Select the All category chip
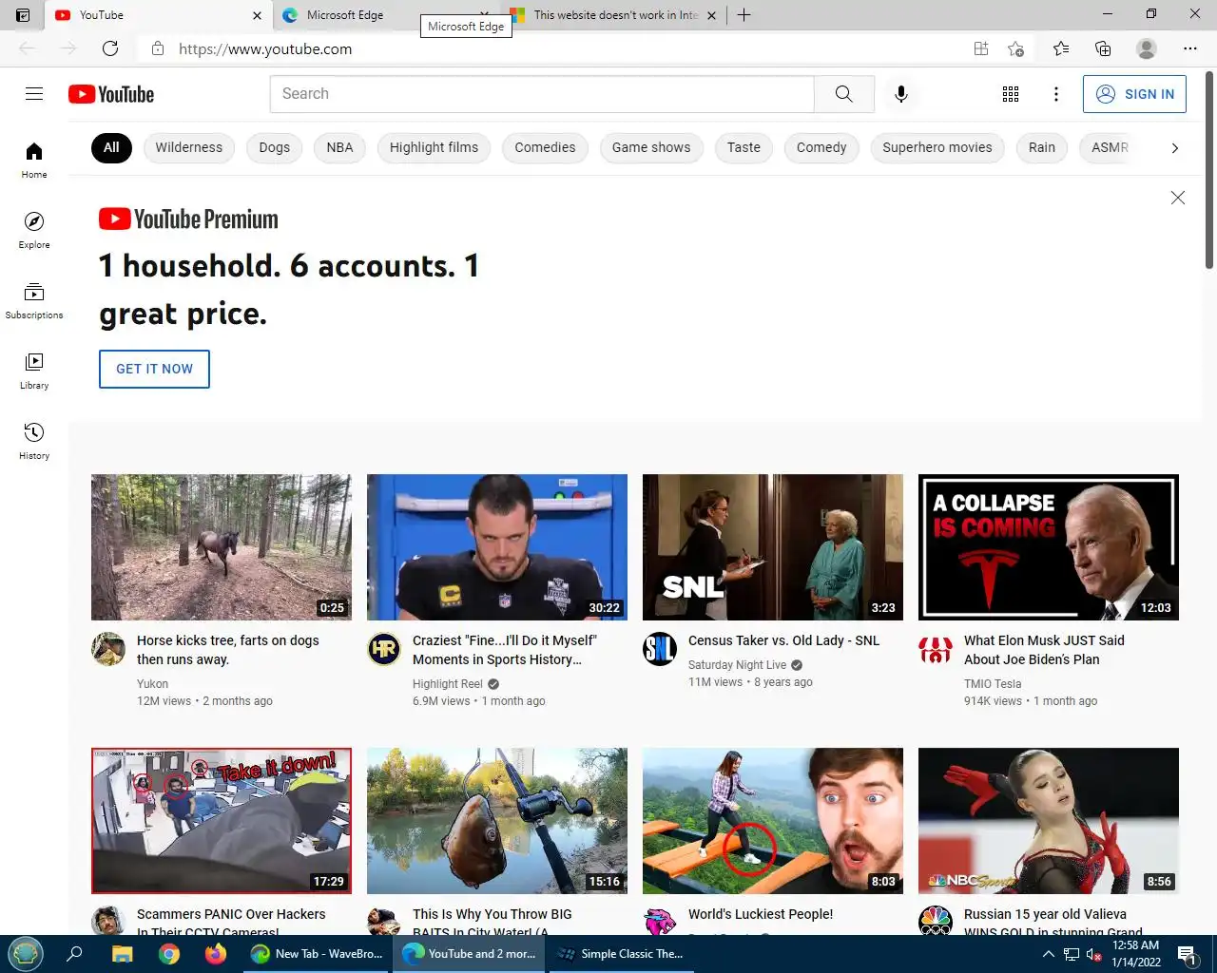This screenshot has height=973, width=1217. point(111,147)
